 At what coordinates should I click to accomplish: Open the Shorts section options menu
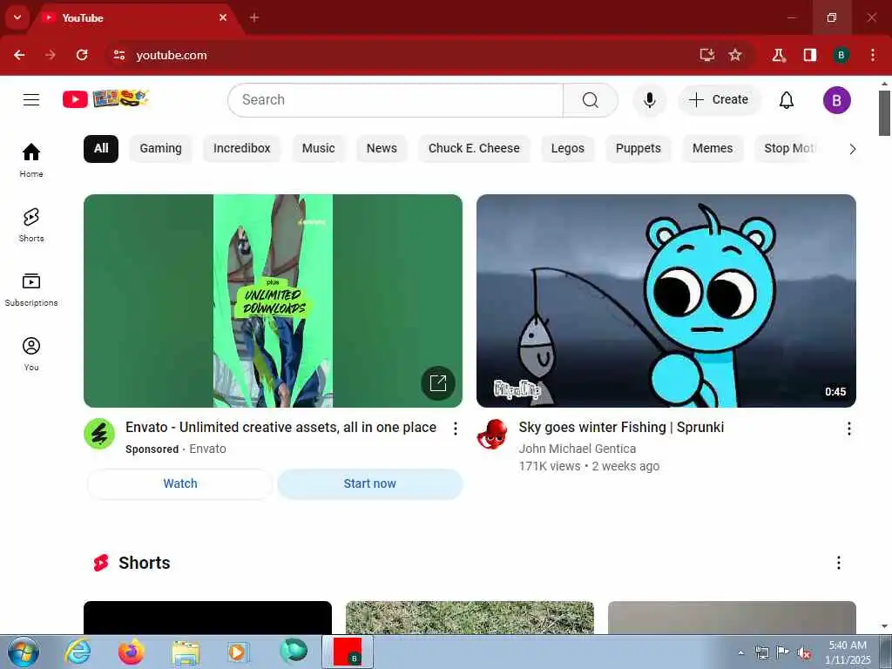(x=839, y=563)
